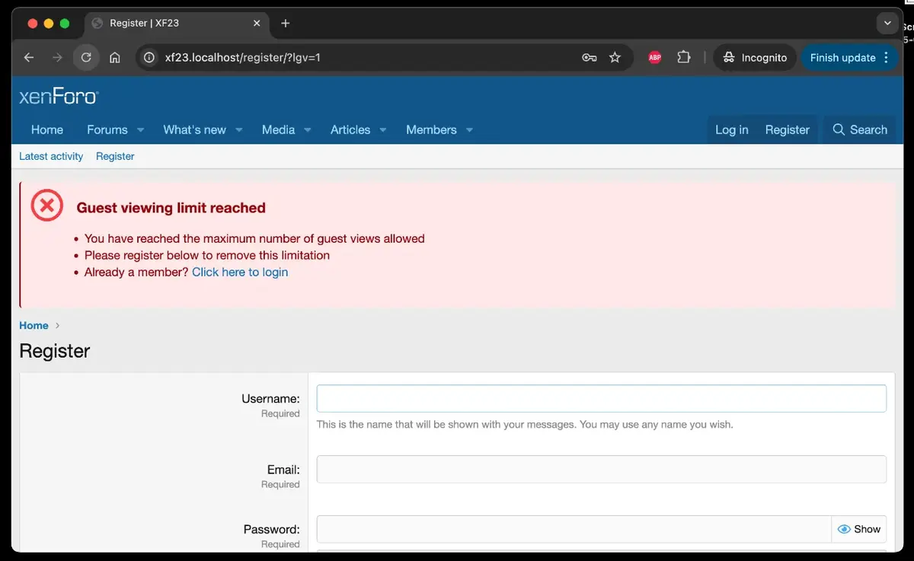Click the back navigation arrow

point(29,57)
